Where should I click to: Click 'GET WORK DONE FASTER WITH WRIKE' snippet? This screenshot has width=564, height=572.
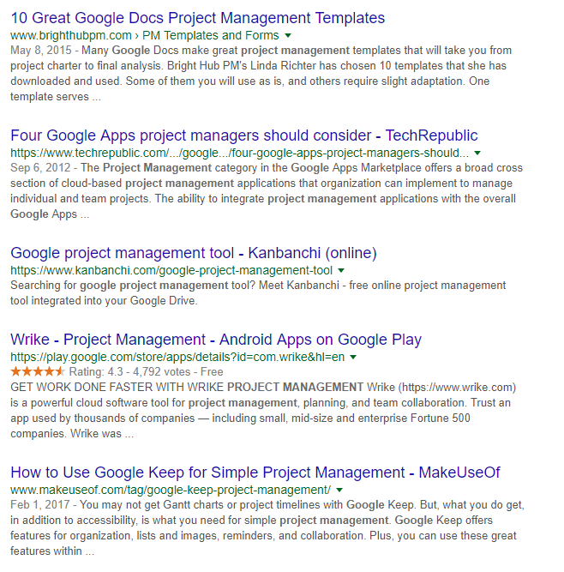coord(263,410)
